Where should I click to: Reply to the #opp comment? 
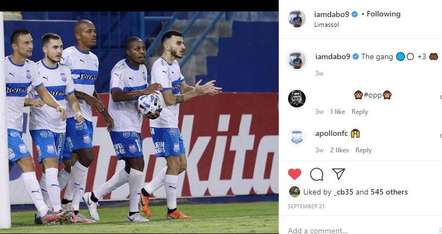[x=360, y=112]
